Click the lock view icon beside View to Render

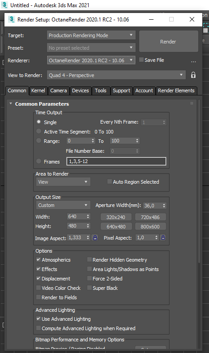193,75
